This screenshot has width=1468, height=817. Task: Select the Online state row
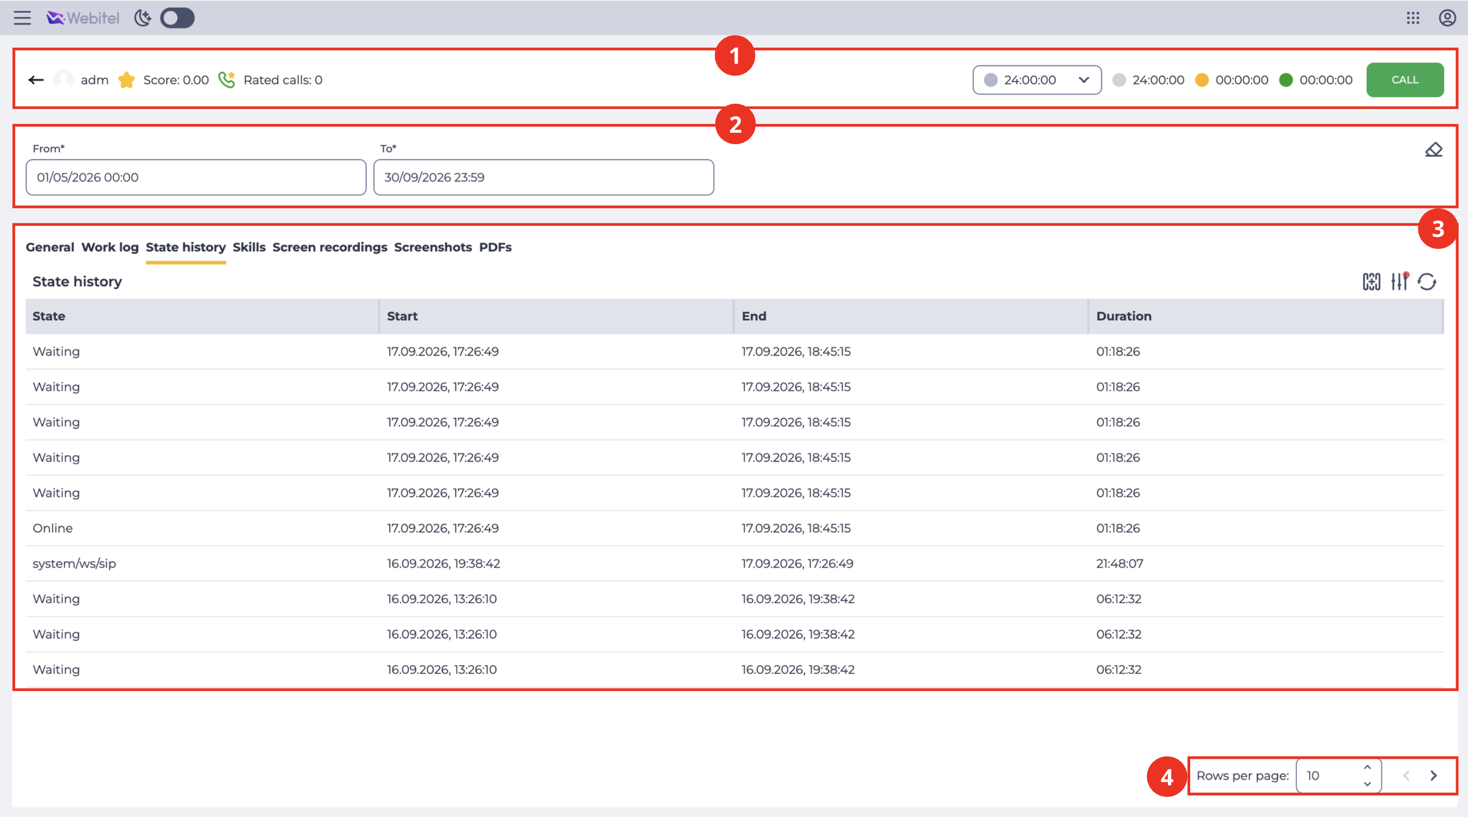click(735, 528)
